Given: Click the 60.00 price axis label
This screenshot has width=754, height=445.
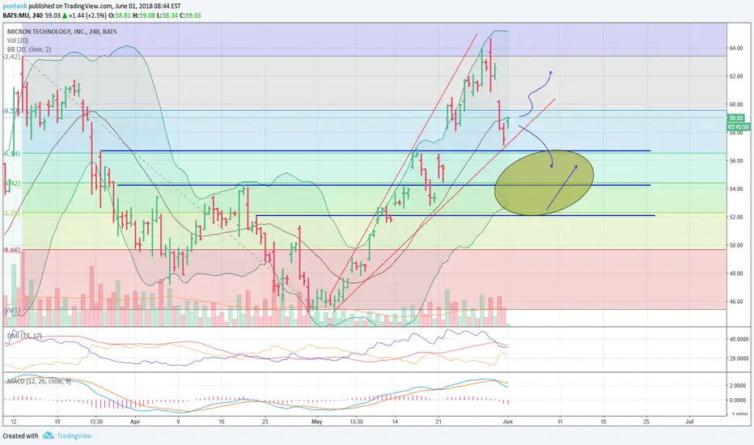Looking at the screenshot, I should click(x=735, y=104).
